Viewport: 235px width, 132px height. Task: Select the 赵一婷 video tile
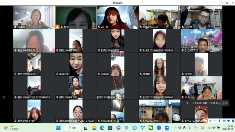[x=117, y=17]
